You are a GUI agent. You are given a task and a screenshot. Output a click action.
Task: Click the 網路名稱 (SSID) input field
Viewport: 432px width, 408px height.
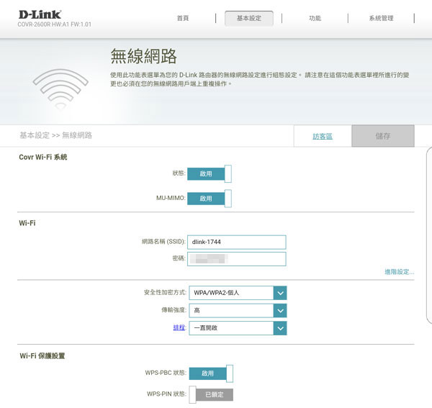[237, 242]
